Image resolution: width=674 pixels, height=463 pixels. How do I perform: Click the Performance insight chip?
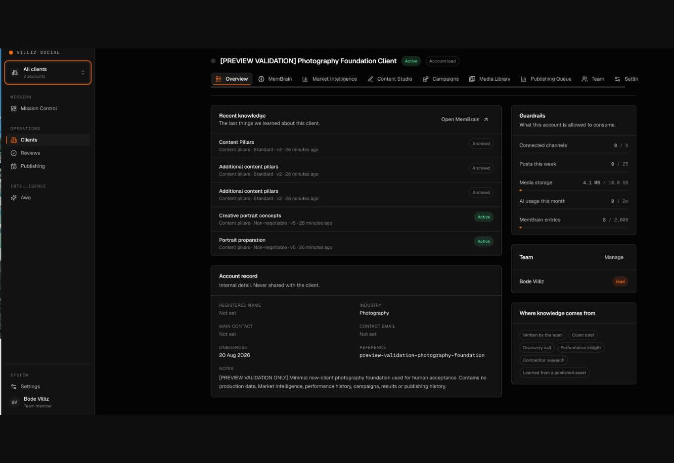(581, 348)
